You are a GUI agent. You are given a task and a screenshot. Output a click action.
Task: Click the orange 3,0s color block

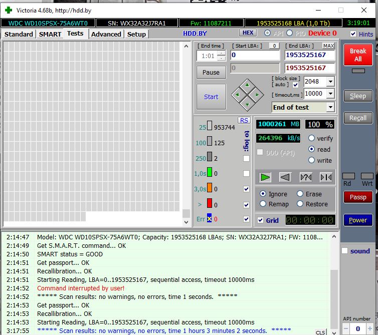210,188
